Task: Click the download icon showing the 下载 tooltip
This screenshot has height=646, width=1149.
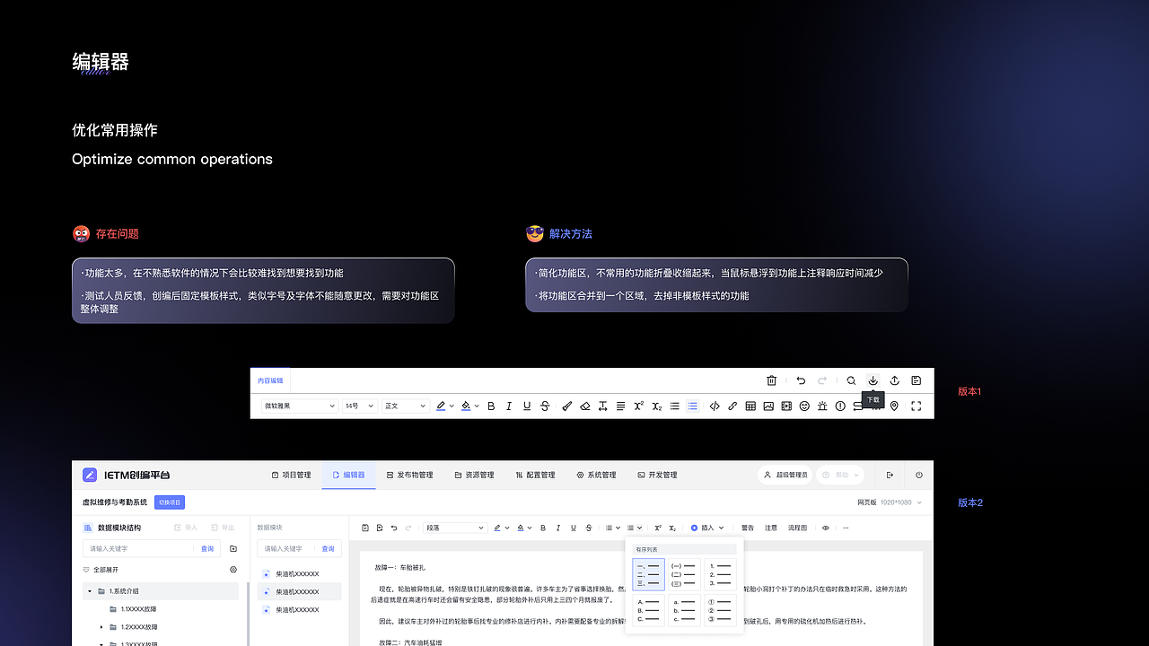Action: pyautogui.click(x=873, y=380)
